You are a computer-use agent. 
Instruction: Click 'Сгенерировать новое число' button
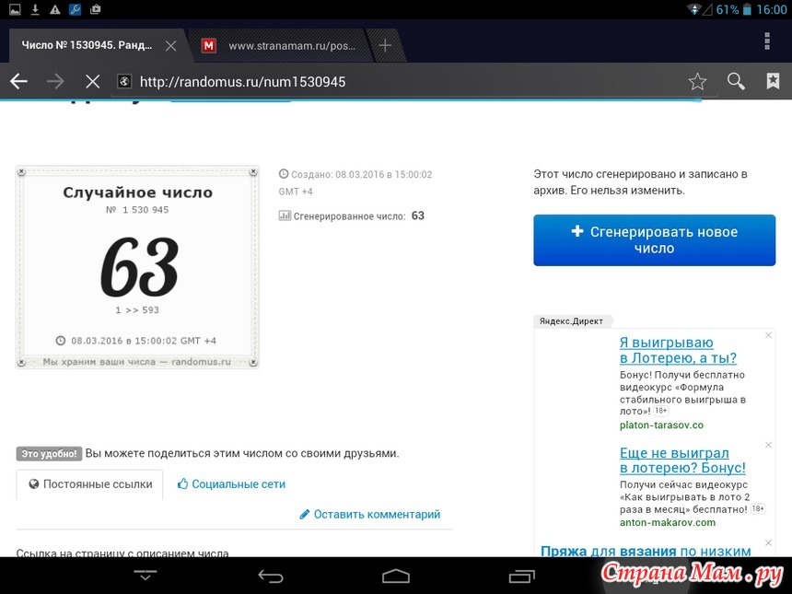tap(654, 240)
